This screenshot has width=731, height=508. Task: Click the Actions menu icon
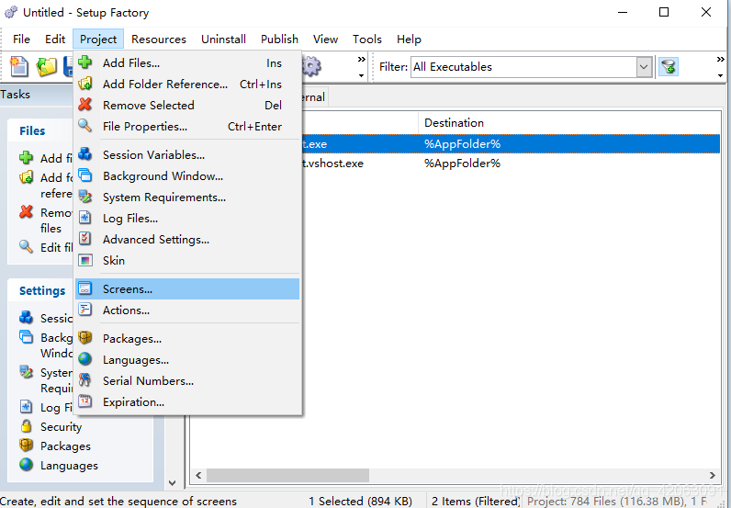(x=84, y=310)
